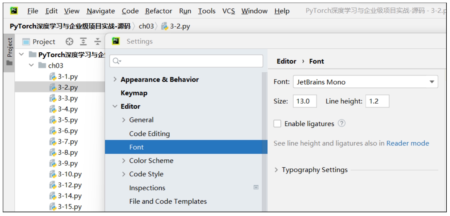Open the Code menu
This screenshot has height=216, width=450.
tap(130, 11)
